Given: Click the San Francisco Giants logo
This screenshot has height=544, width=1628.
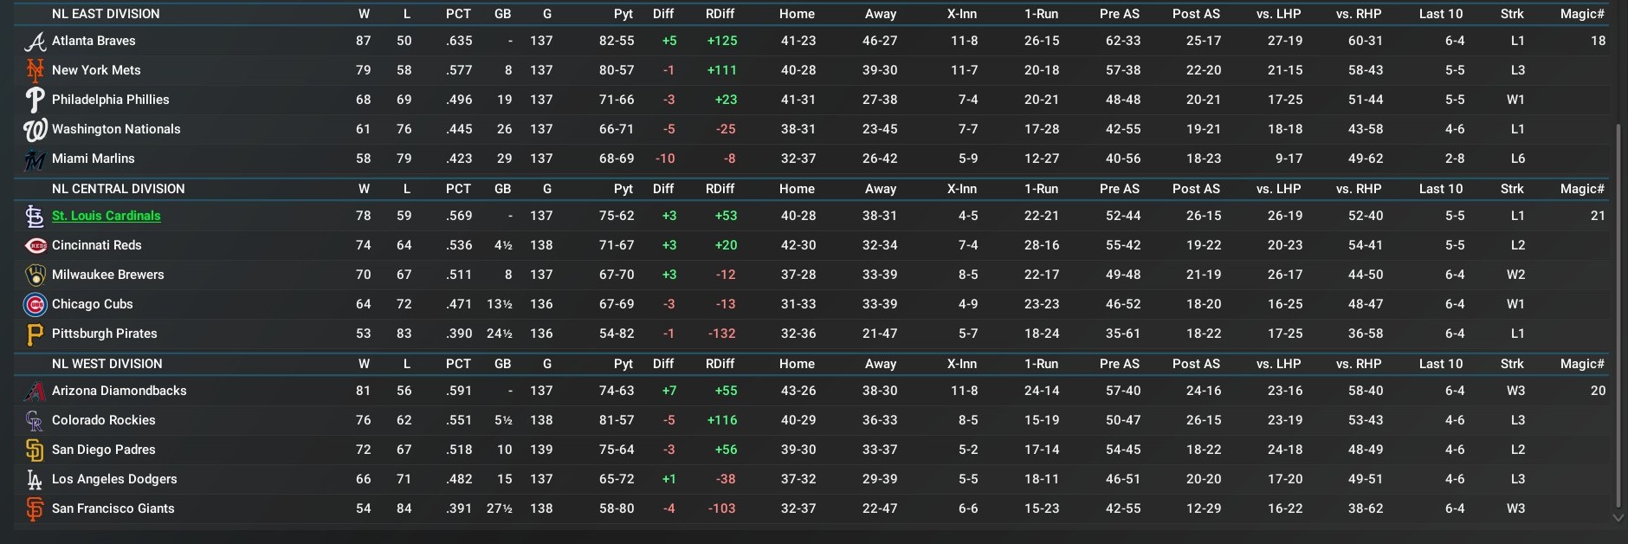Looking at the screenshot, I should click(x=35, y=509).
